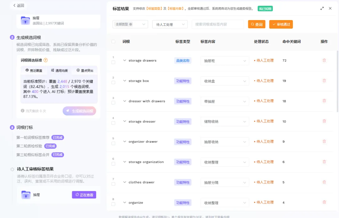
Task: Delete the dresser with drawers row
Action: pos(324,101)
